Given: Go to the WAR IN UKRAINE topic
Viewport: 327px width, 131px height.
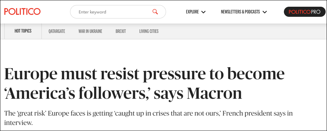Looking at the screenshot, I should (90, 31).
